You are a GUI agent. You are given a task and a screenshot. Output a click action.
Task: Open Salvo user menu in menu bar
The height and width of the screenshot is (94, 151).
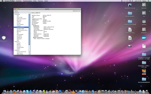coord(144,1)
